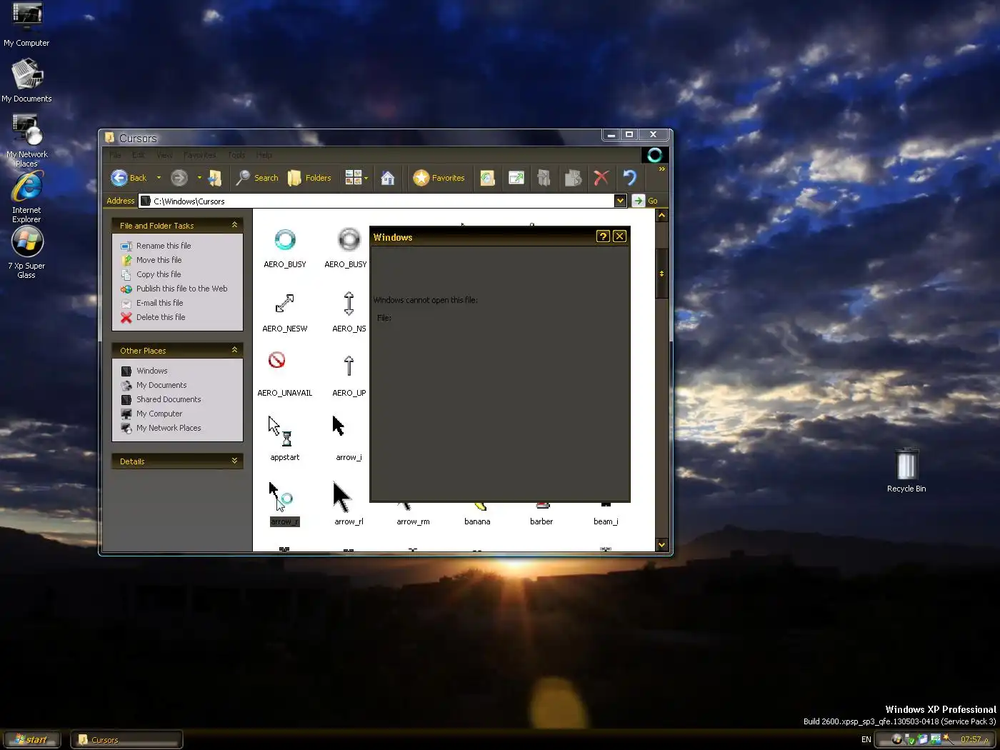This screenshot has width=1000, height=750.
Task: Click the banana file label
Action: [477, 521]
